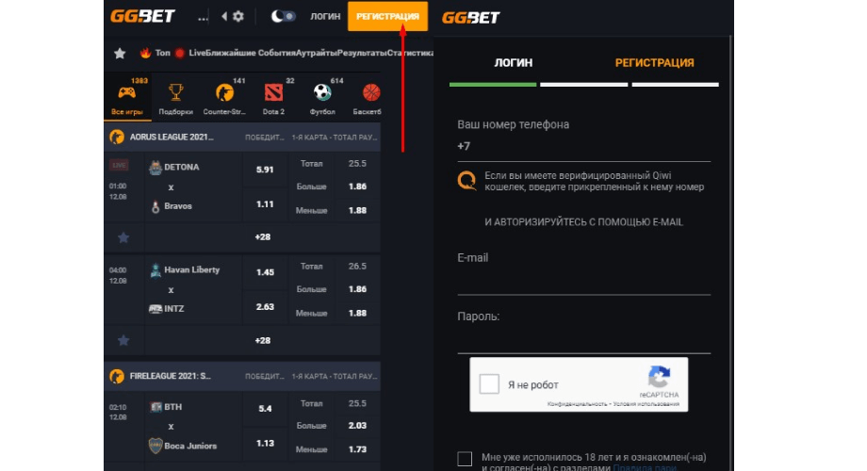The image size is (867, 471).
Task: Click the reCAPTCHA logo icon
Action: tap(659, 377)
